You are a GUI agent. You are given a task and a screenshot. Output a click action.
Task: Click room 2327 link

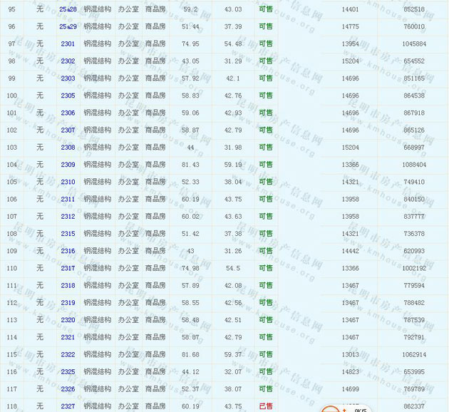(68, 406)
